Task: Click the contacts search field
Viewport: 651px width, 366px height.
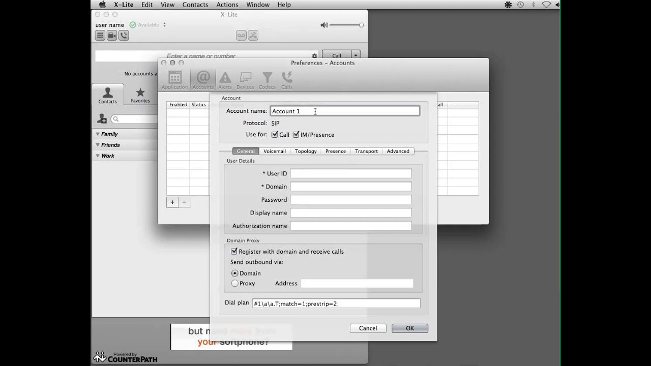Action: tap(135, 119)
